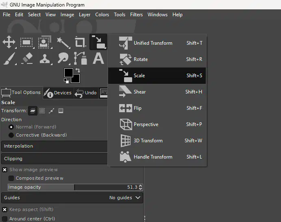Pick the background color swatch
The height and width of the screenshot is (222, 281).
(76, 78)
